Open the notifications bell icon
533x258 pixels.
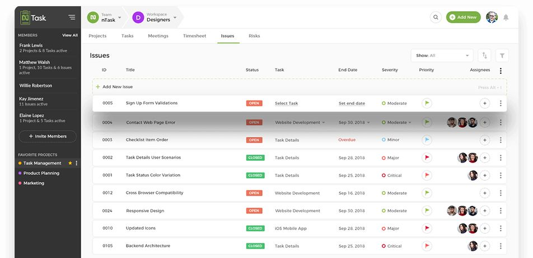(x=506, y=17)
